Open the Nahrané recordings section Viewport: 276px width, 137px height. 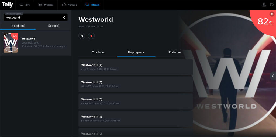(x=70, y=5)
